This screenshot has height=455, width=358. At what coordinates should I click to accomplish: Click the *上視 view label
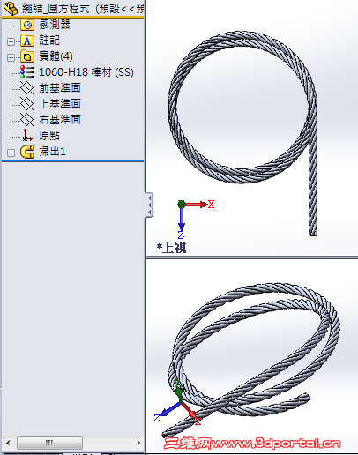tap(171, 248)
